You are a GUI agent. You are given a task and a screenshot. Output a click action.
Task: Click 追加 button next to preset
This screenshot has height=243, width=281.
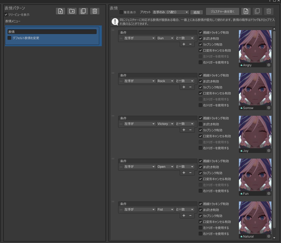(x=196, y=12)
